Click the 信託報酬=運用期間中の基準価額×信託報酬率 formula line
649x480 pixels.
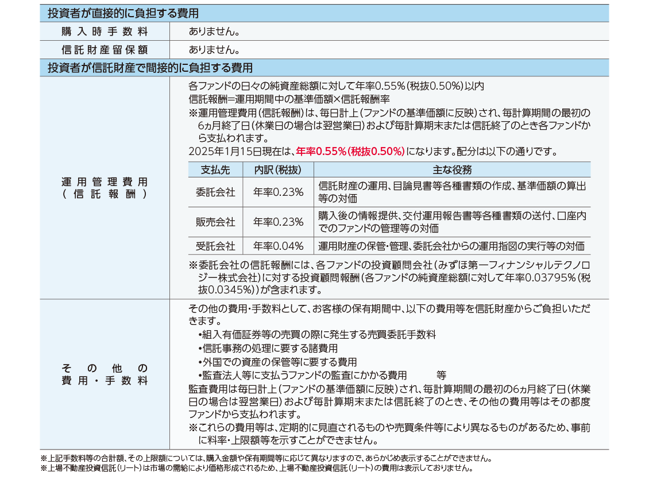(289, 98)
